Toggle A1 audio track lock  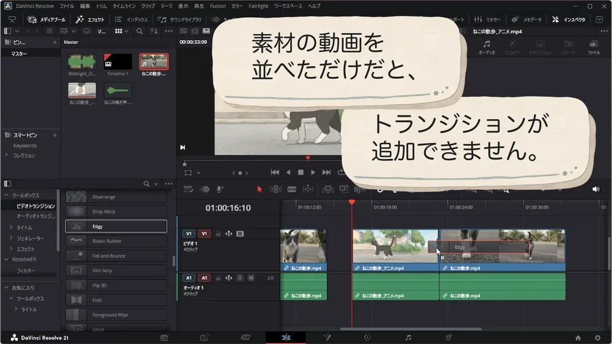click(x=218, y=278)
